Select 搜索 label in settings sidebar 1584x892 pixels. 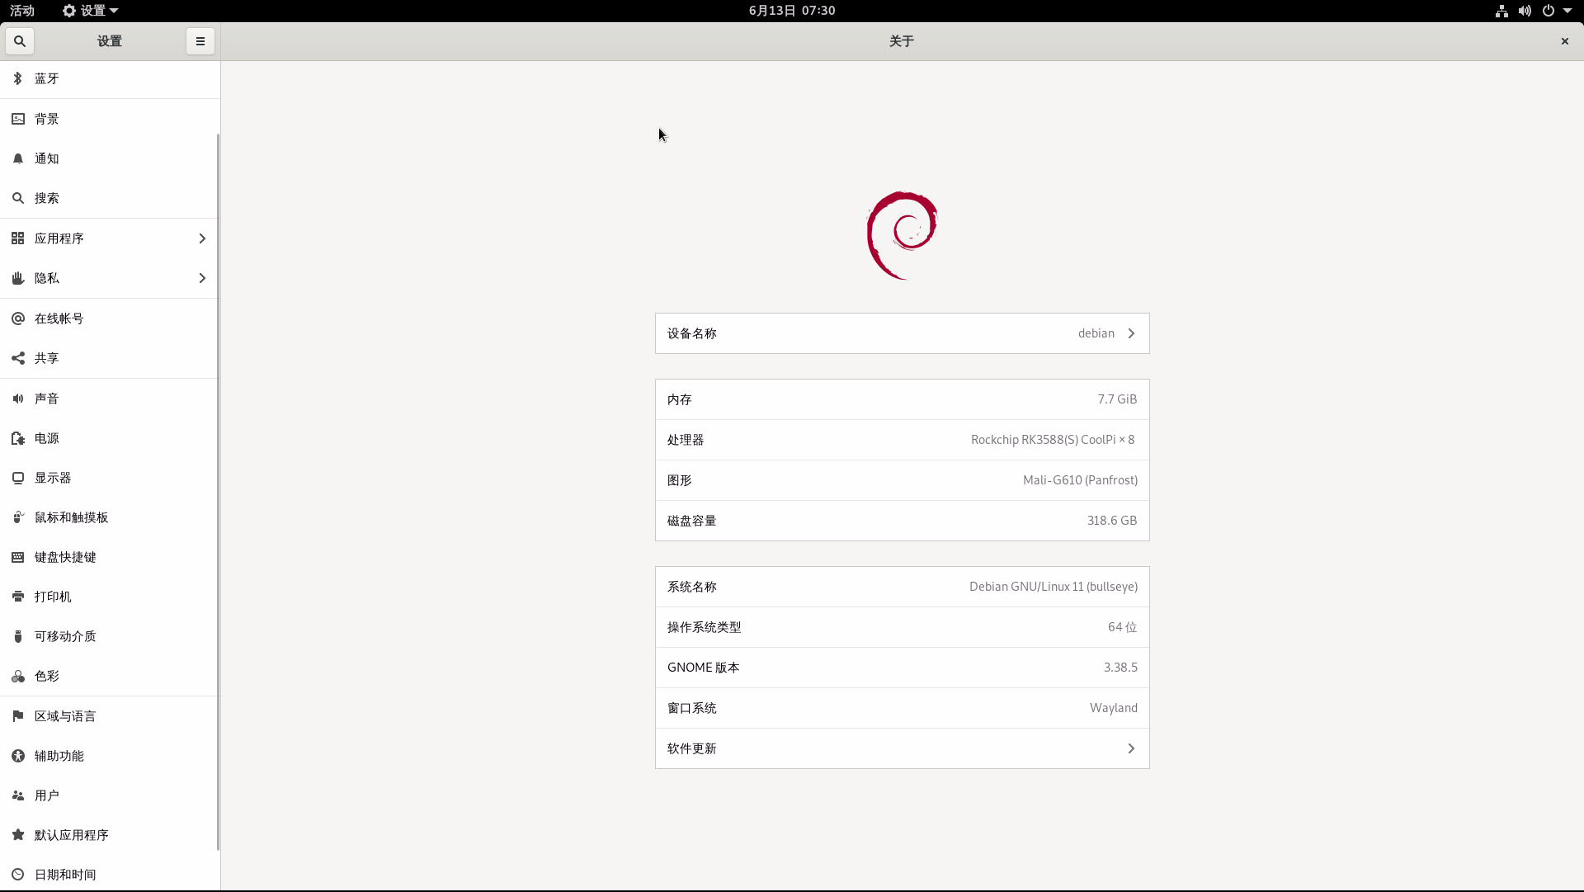[47, 198]
